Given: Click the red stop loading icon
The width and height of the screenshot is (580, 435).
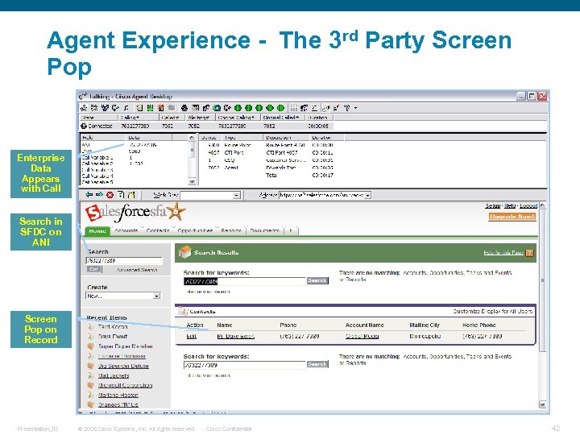Looking at the screenshot, I should pyautogui.click(x=110, y=195).
